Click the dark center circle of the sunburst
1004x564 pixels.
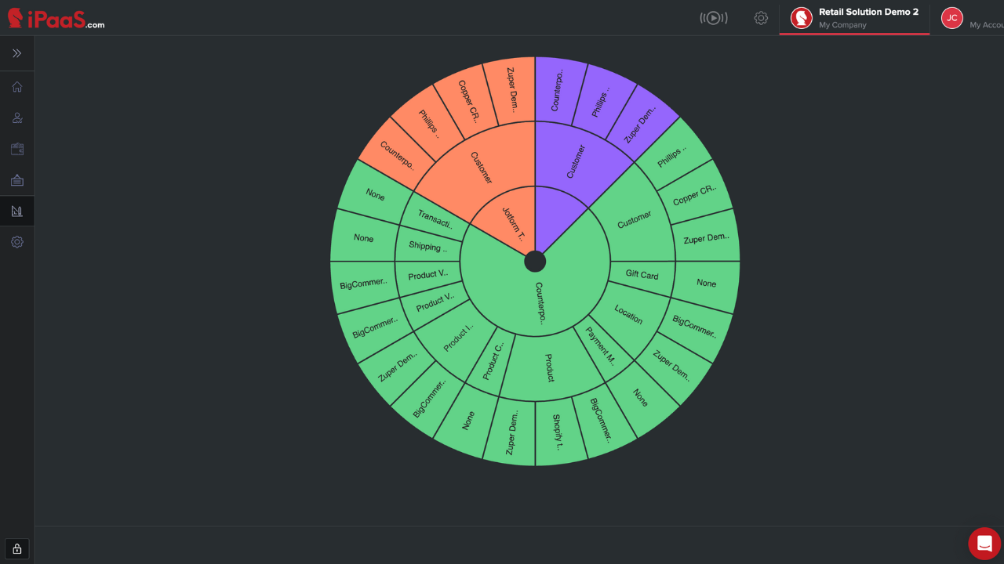click(x=535, y=262)
